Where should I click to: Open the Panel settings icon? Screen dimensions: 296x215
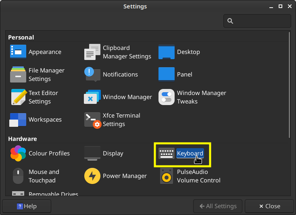point(167,74)
